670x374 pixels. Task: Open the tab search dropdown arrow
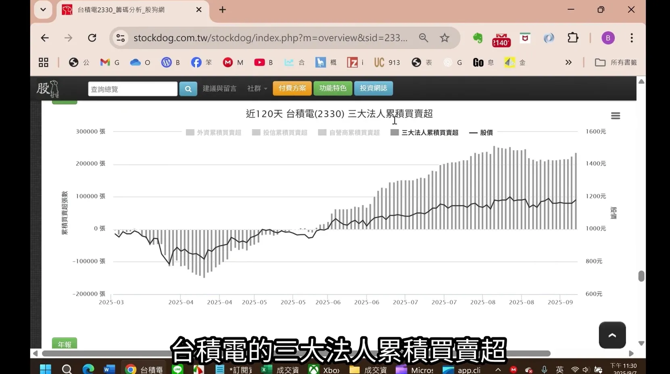click(43, 10)
